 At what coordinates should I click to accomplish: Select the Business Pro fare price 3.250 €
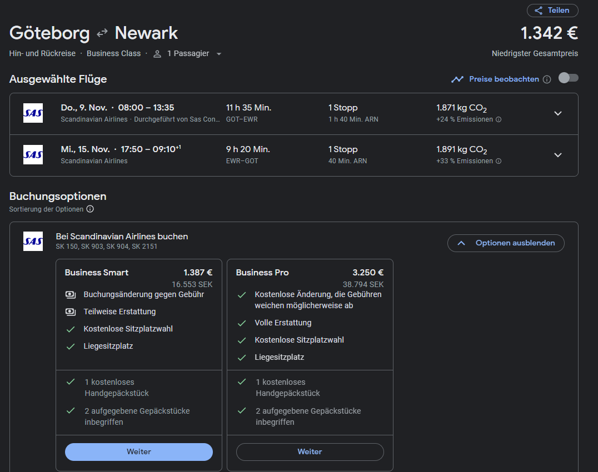(x=367, y=273)
